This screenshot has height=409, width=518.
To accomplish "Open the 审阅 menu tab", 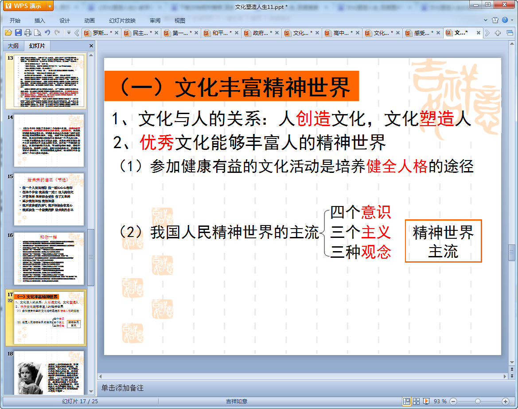I will click(155, 20).
